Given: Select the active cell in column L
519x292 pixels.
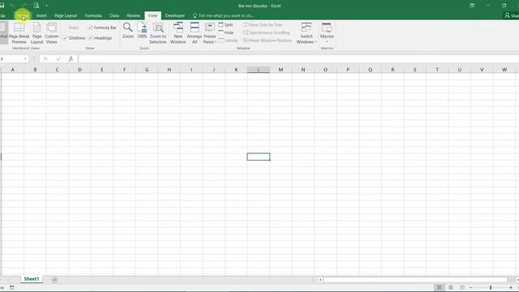Looking at the screenshot, I should pos(258,157).
